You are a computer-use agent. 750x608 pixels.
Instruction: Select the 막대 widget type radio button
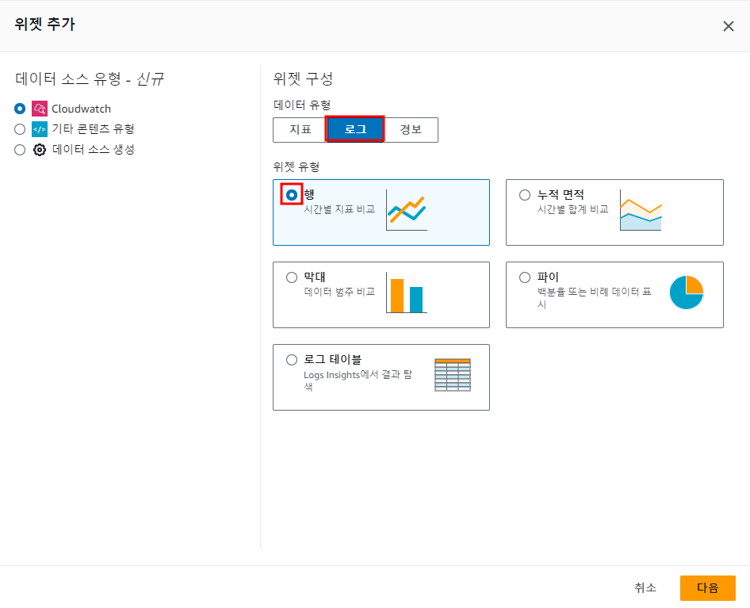[291, 277]
